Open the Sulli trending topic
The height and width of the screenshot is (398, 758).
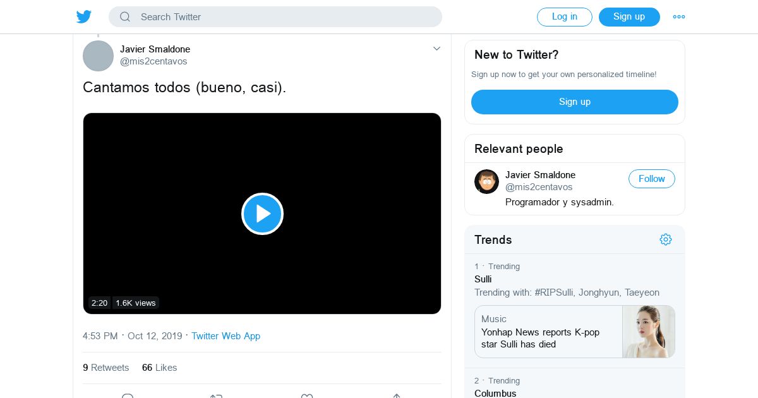point(483,279)
